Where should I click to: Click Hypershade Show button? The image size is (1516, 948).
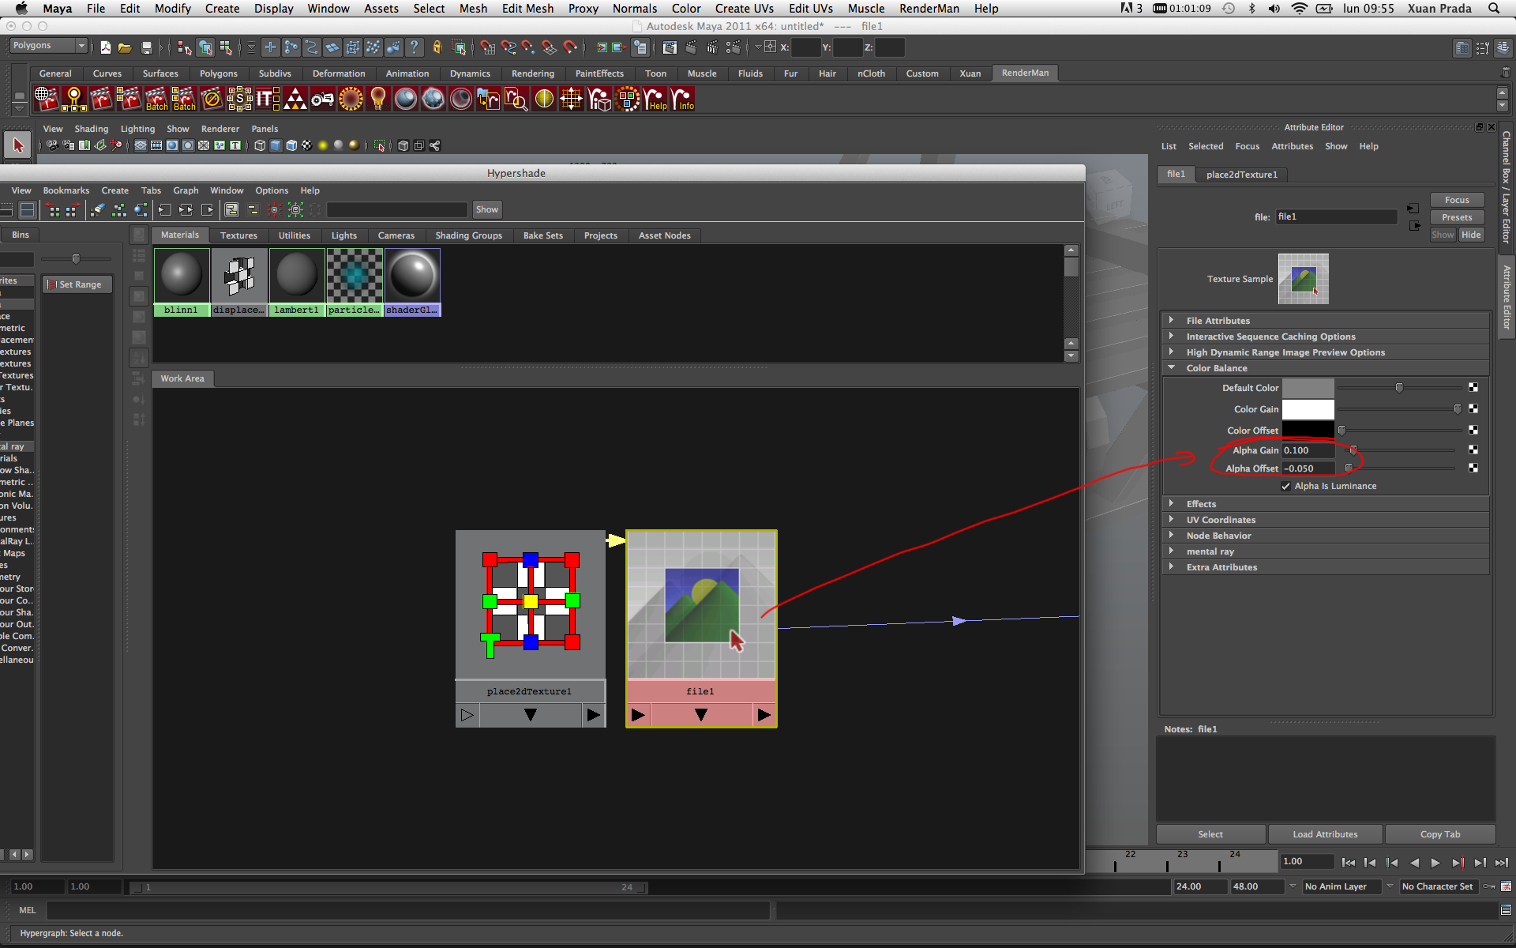click(x=487, y=209)
